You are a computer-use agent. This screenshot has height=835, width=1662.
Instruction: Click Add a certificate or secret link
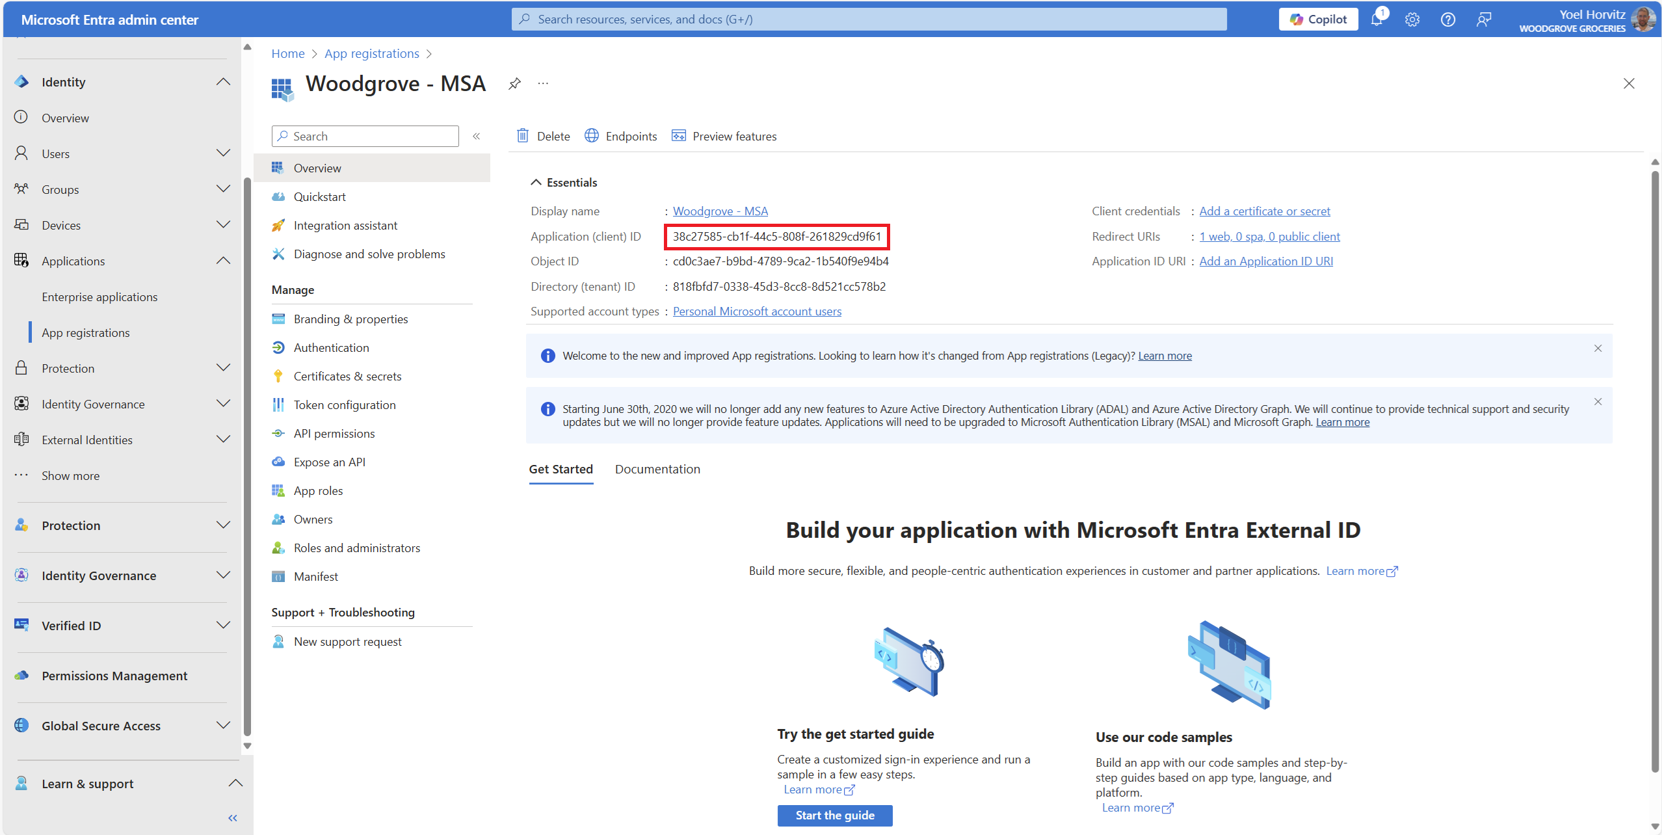point(1265,211)
